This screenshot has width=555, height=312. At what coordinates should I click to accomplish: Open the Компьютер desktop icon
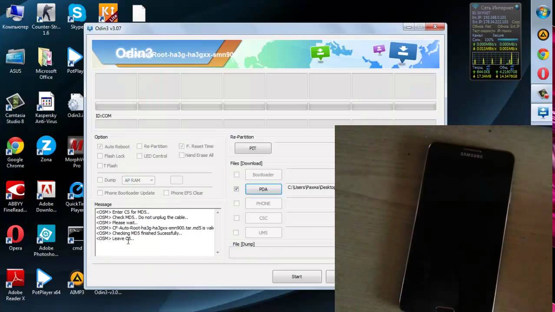(x=15, y=16)
